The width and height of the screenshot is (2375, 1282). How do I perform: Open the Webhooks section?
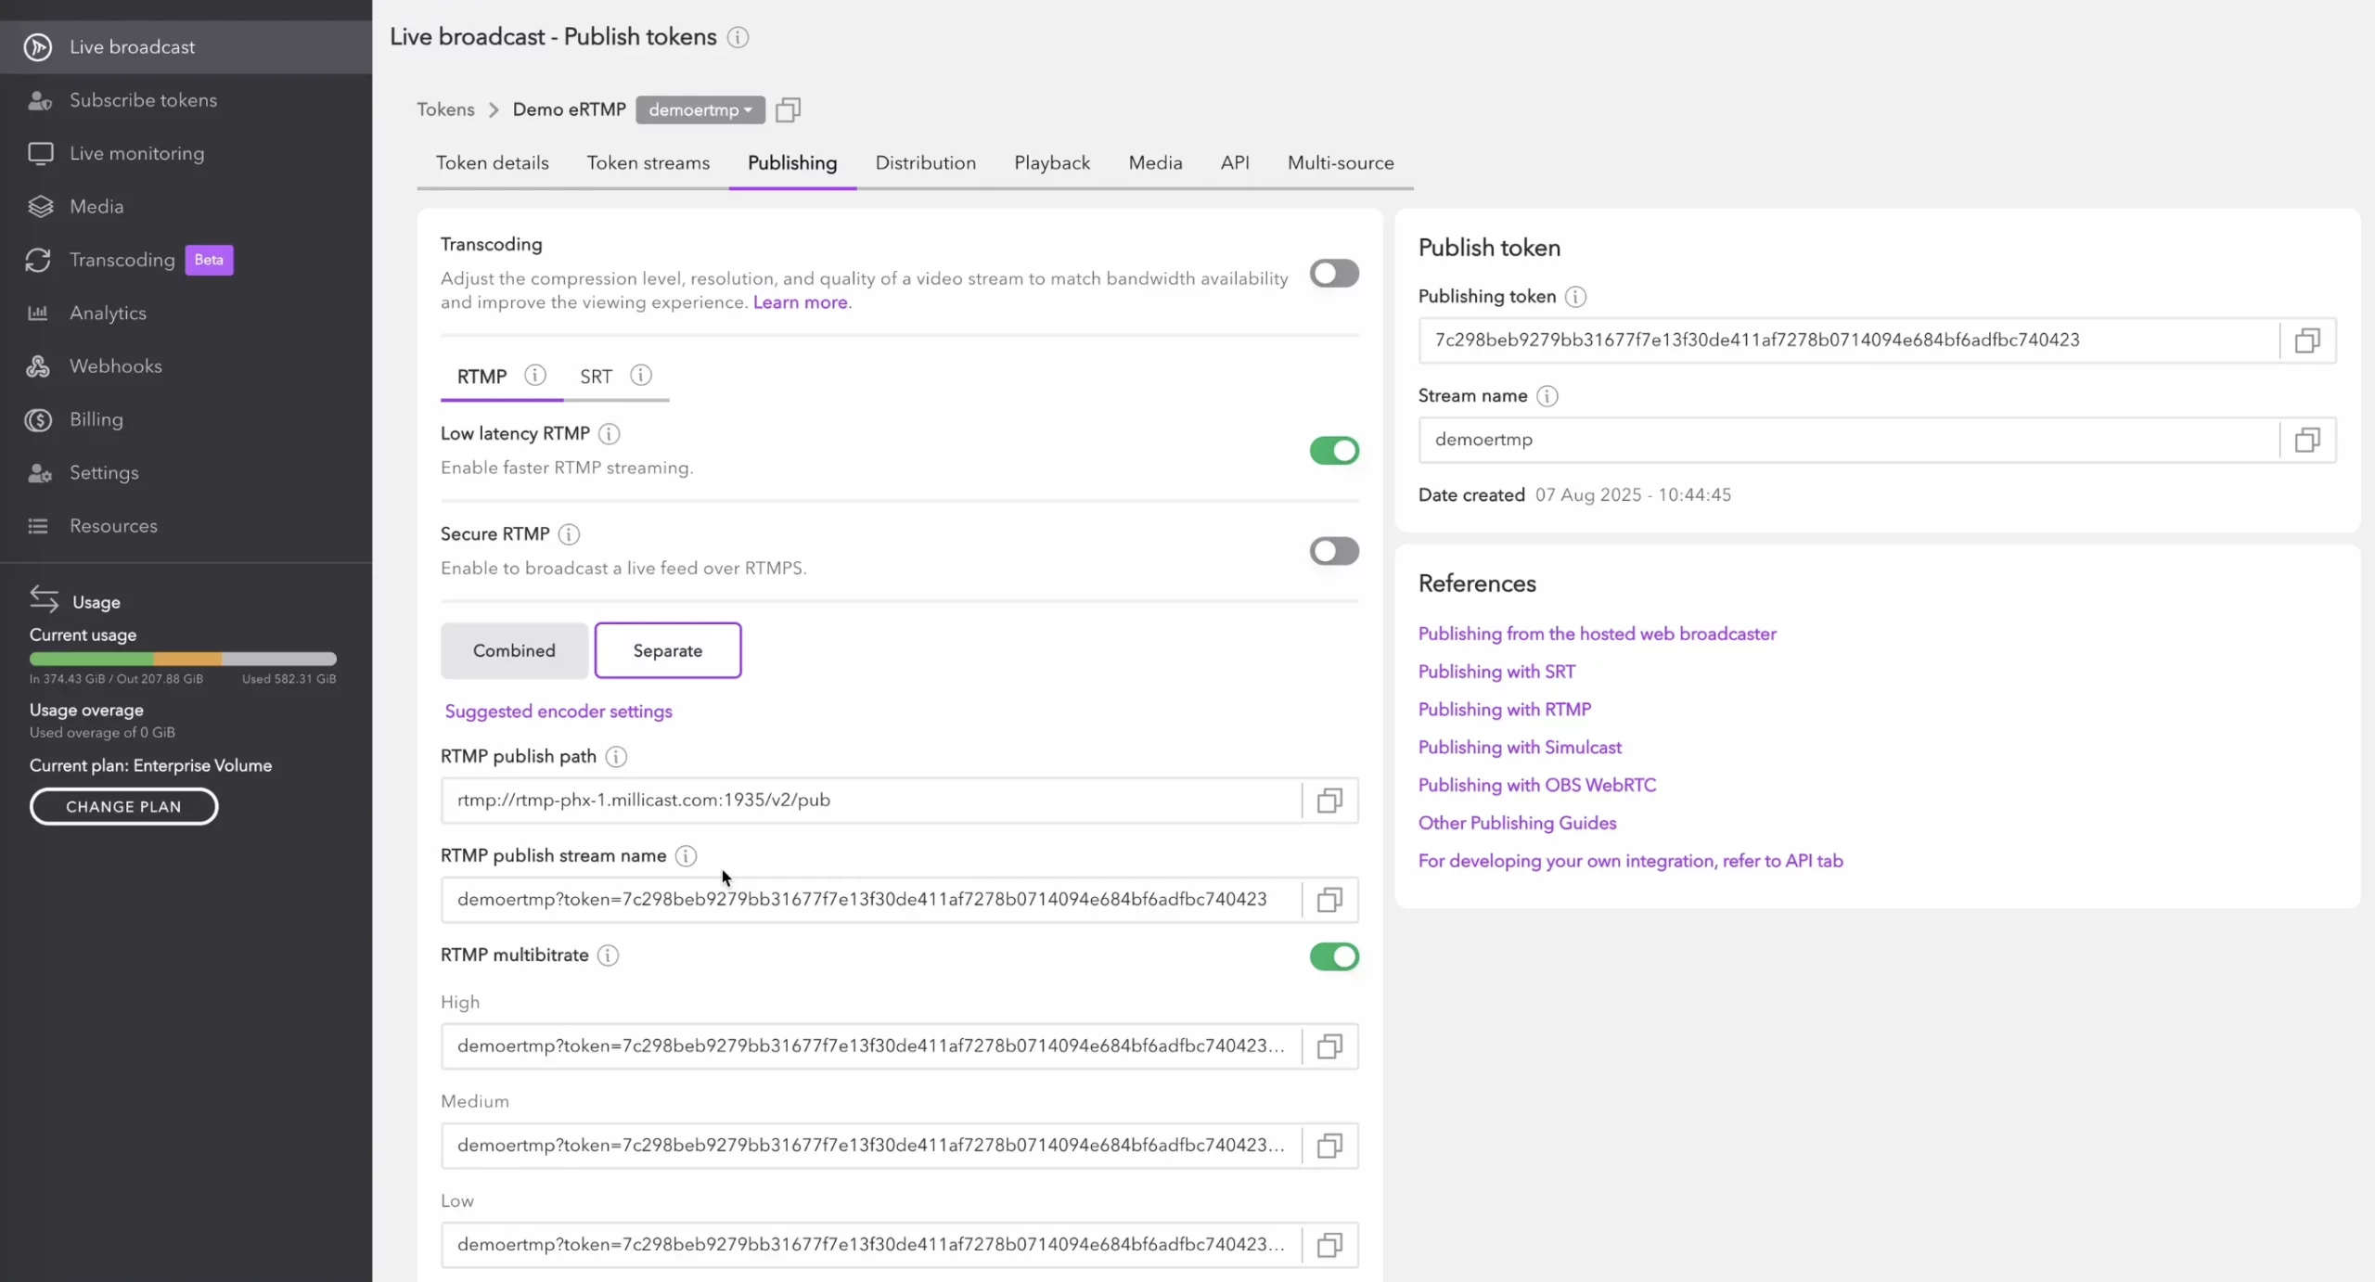117,365
